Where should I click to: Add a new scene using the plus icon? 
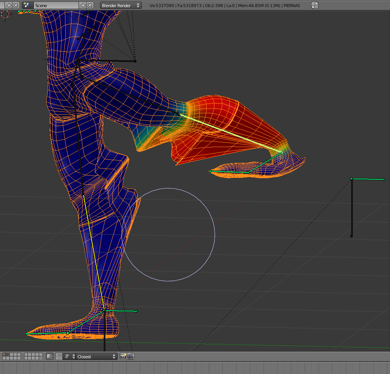click(83, 5)
